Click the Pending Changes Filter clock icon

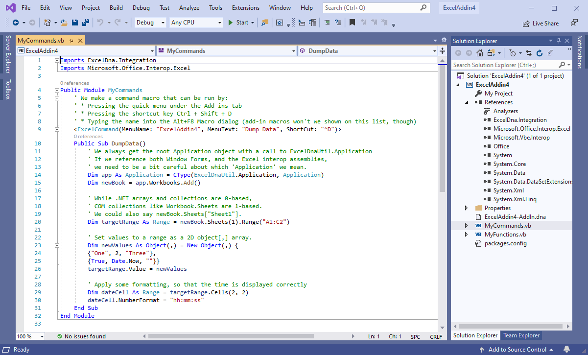512,53
